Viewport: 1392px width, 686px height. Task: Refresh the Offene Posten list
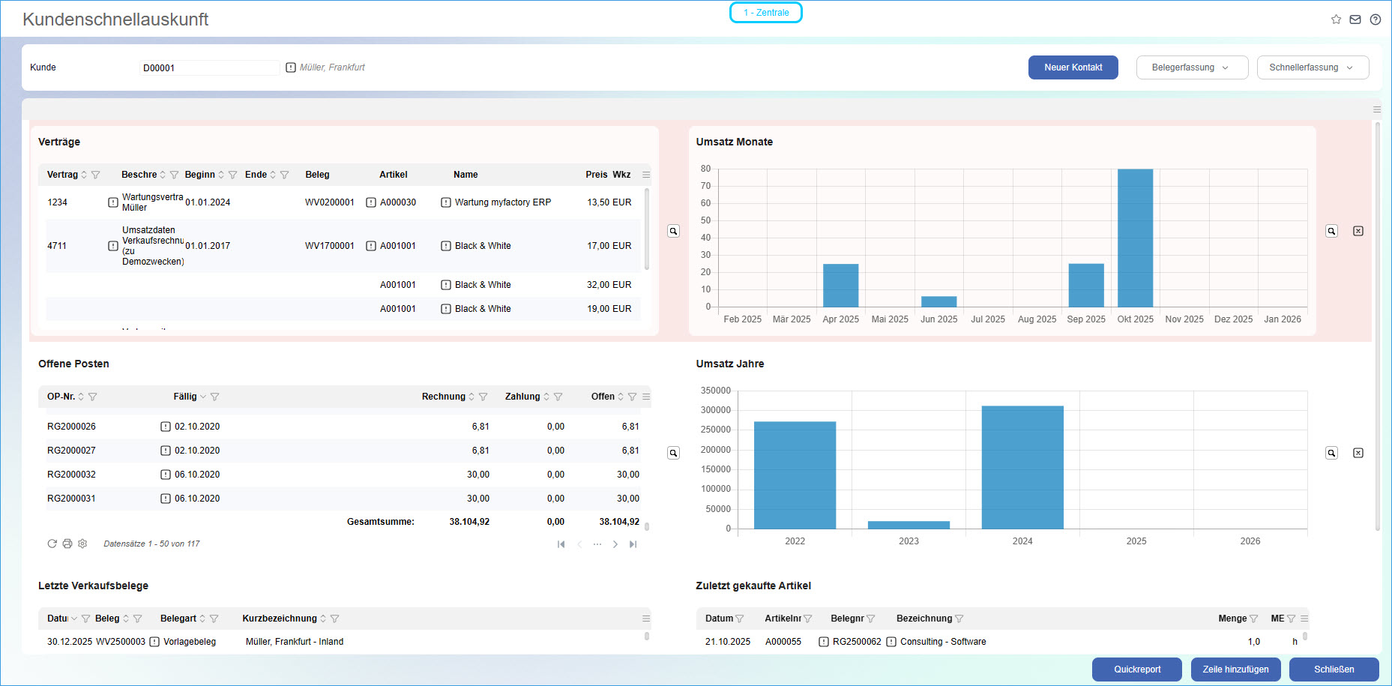52,544
